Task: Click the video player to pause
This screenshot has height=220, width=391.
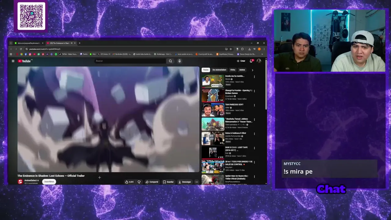Action: (108, 119)
